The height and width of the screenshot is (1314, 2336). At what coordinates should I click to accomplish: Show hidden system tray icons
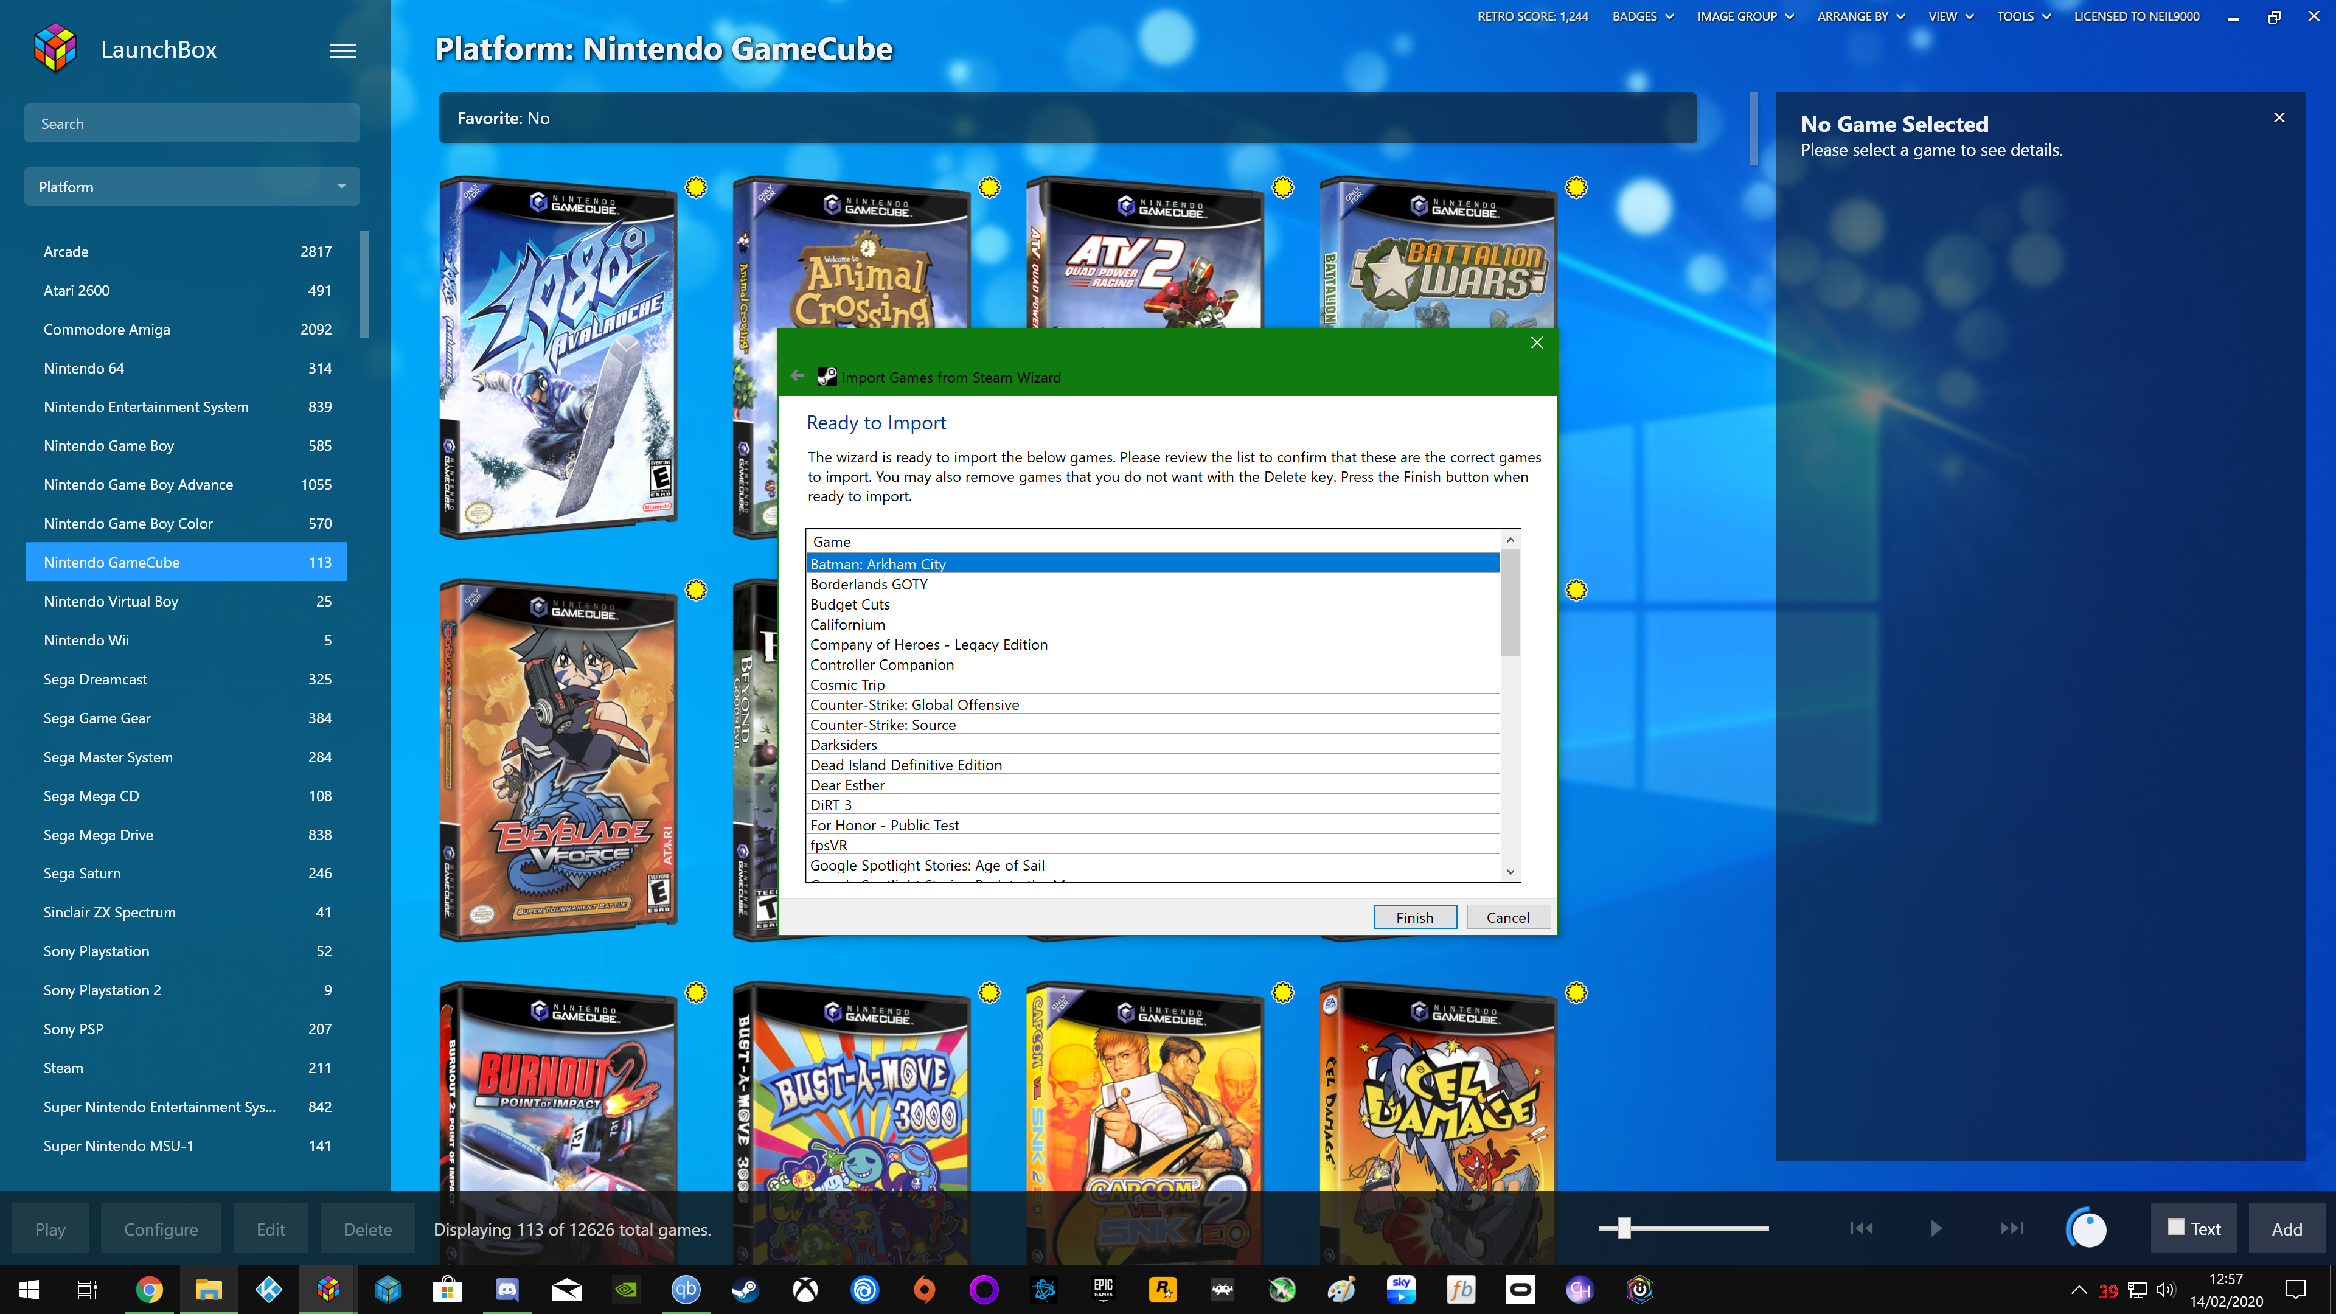tap(2079, 1290)
